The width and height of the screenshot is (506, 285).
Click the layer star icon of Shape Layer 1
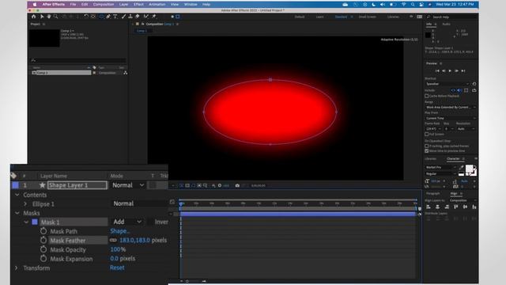point(42,185)
